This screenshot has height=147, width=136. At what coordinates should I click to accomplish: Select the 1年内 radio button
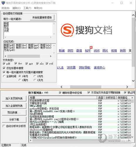click(x=20, y=76)
